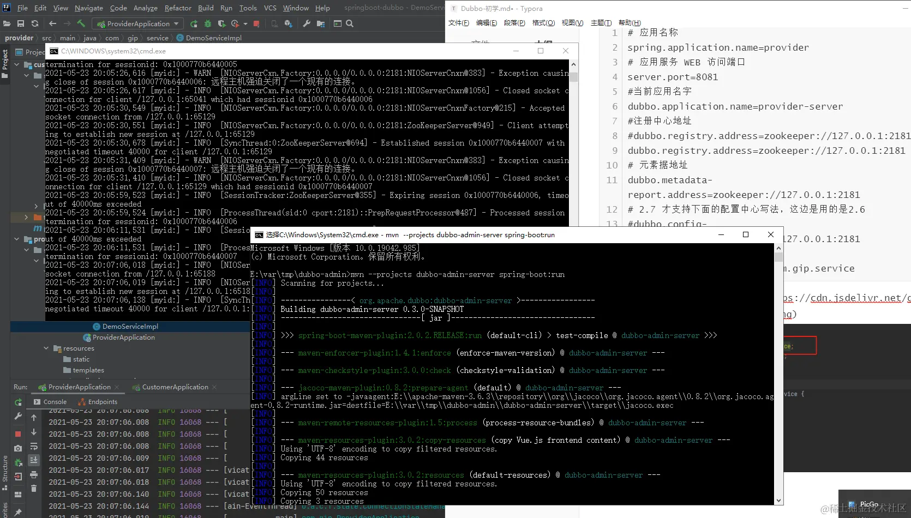Click the profiler run icon in toolbar
Image resolution: width=911 pixels, height=518 pixels.
click(x=235, y=23)
